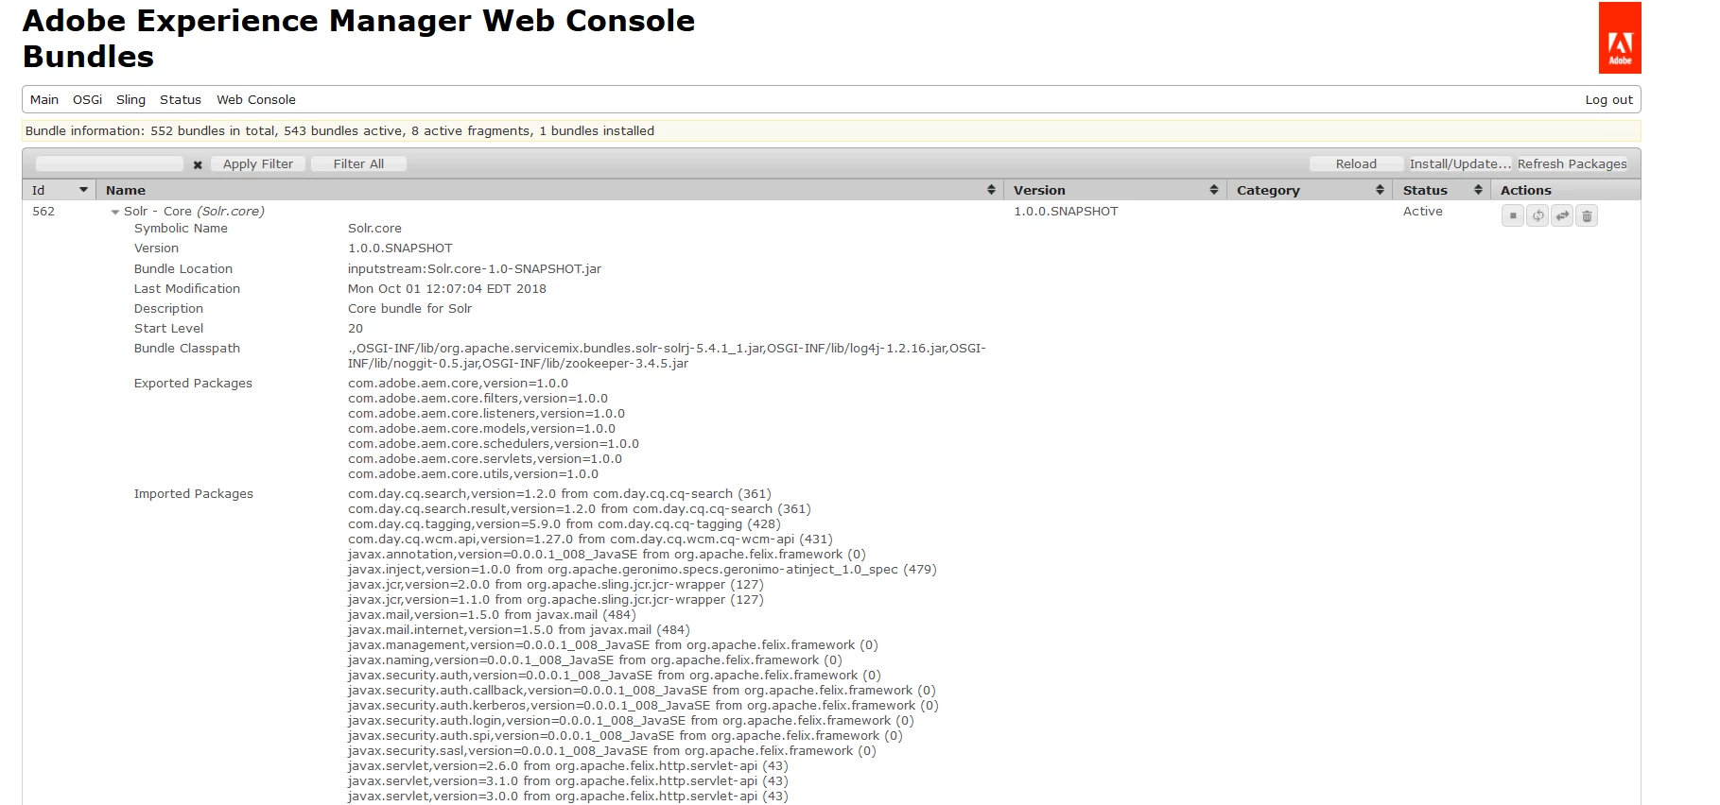Sort bundles by Id column arrow
The width and height of the screenshot is (1720, 805).
pos(83,190)
